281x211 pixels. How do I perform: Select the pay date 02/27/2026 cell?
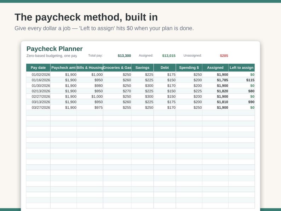click(38, 96)
